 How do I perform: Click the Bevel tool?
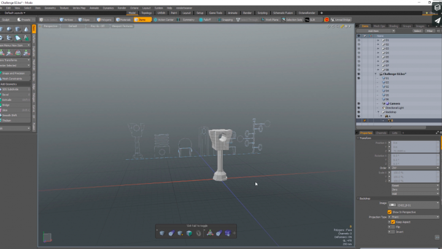click(x=6, y=94)
